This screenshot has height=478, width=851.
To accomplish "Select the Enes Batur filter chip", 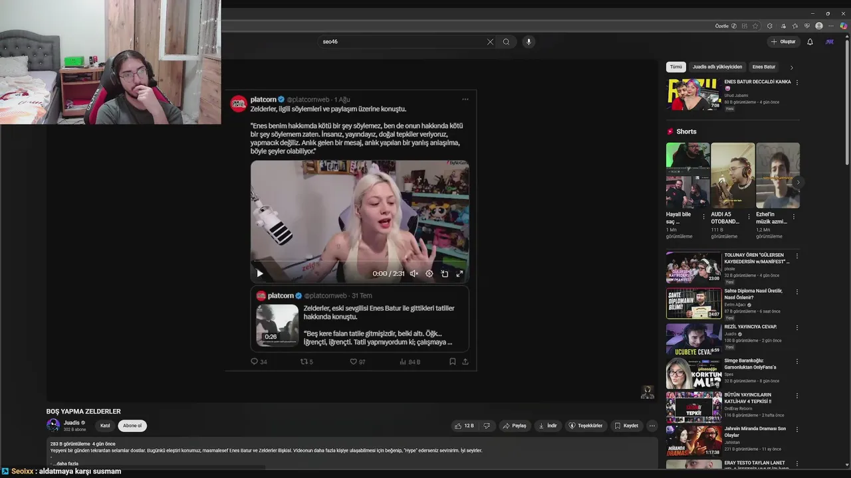I will 764,67.
